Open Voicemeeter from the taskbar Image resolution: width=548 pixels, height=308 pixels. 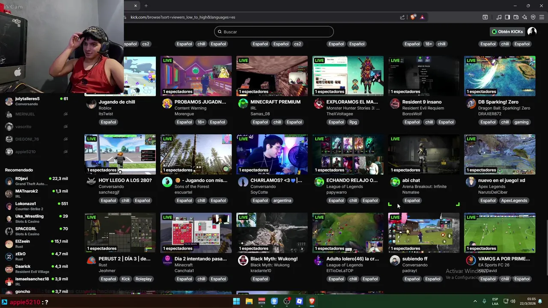coord(262,301)
